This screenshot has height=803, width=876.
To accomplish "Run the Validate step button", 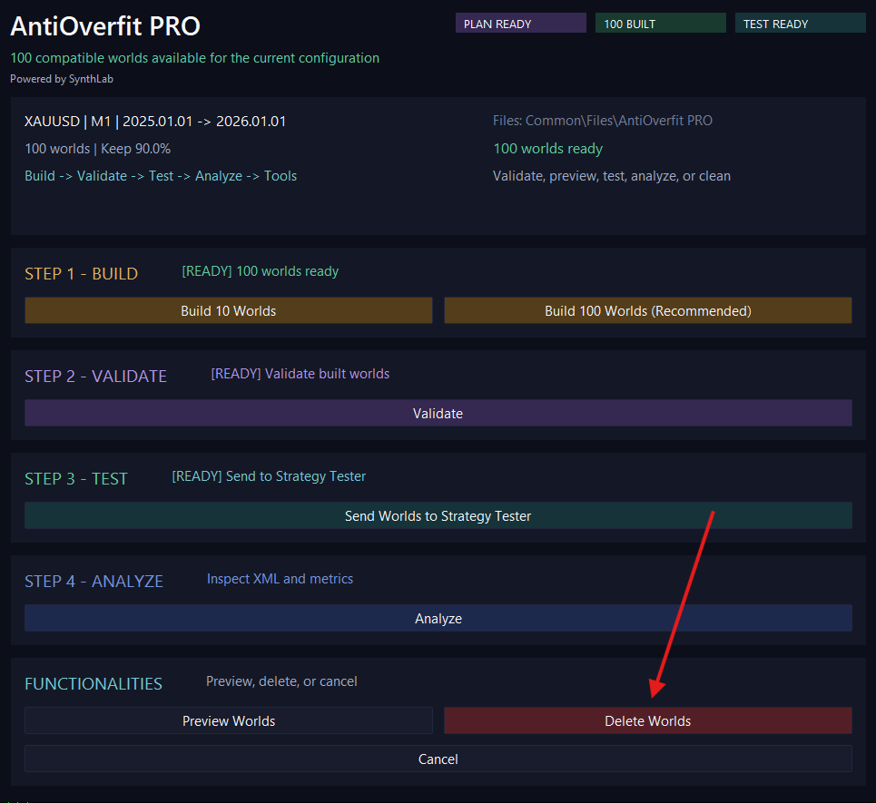I will pyautogui.click(x=438, y=413).
